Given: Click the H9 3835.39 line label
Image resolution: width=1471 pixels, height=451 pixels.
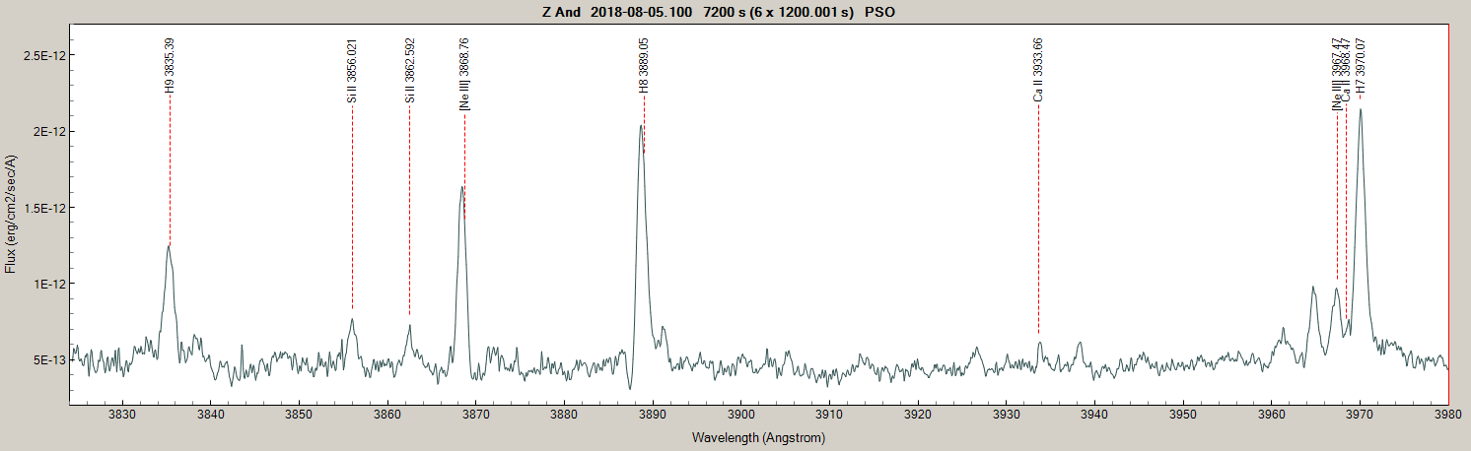Looking at the screenshot, I should (x=170, y=66).
